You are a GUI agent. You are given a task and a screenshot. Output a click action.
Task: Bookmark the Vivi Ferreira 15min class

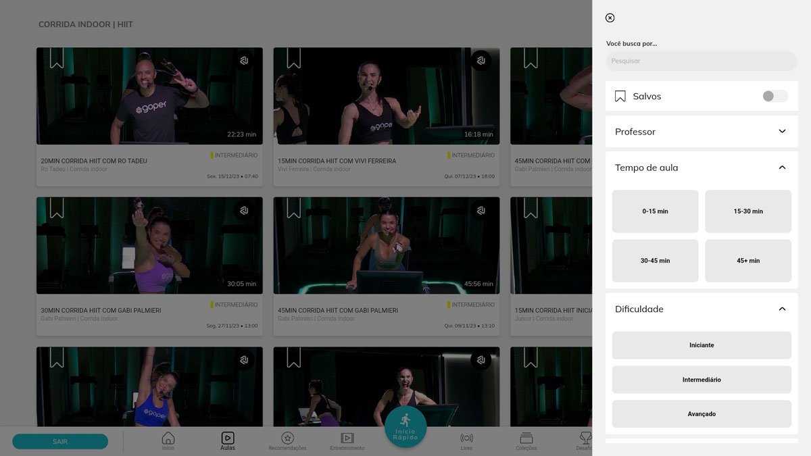tap(293, 58)
